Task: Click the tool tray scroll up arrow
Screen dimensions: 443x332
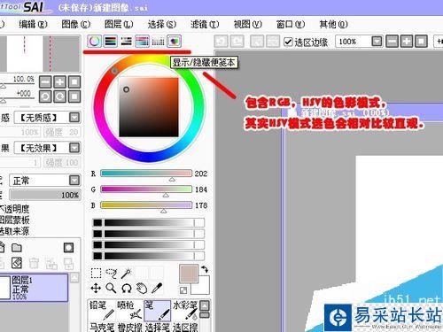Action: [205, 305]
